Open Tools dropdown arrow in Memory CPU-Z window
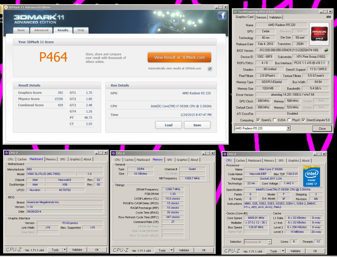Screen dimensions: 337x257 [171, 250]
